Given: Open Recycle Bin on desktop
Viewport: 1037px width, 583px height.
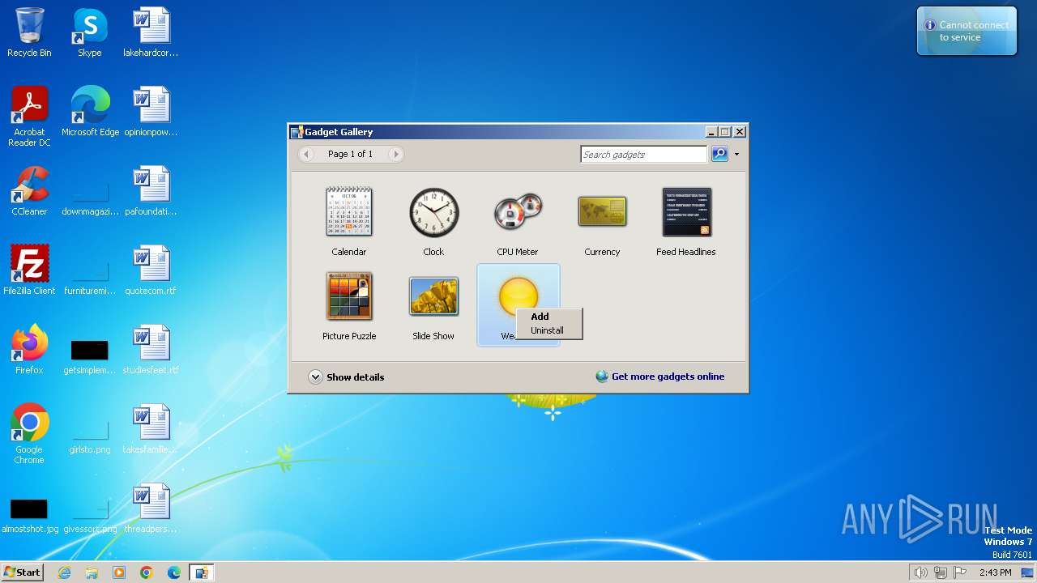Looking at the screenshot, I should [29, 32].
